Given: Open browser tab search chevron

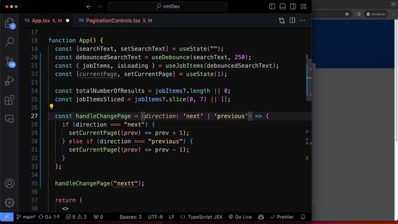Looking at the screenshot, I should click(x=393, y=4).
